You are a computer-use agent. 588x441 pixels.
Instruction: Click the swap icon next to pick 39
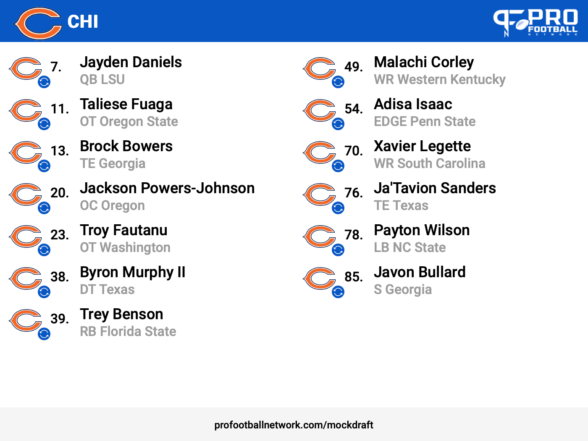point(44,334)
